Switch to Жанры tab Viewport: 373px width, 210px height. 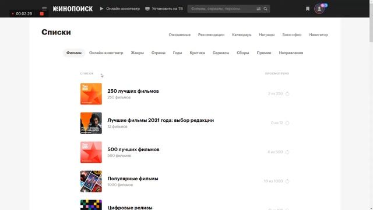point(138,53)
